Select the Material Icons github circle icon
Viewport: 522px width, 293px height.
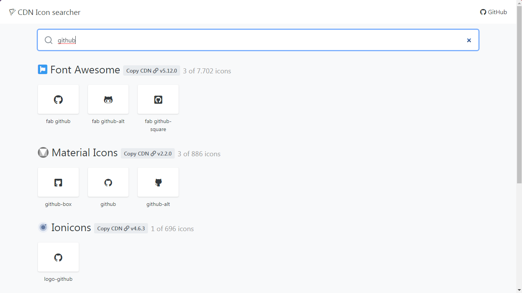pos(108,182)
